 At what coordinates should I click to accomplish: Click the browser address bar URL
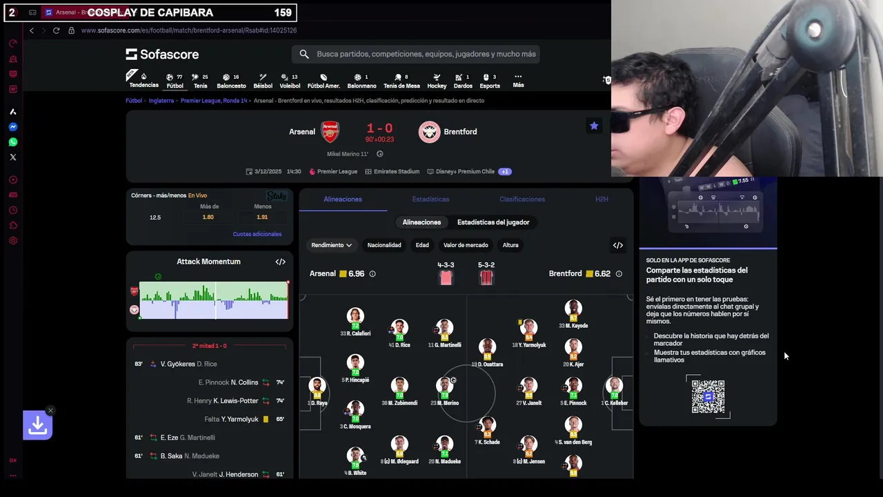coord(188,30)
